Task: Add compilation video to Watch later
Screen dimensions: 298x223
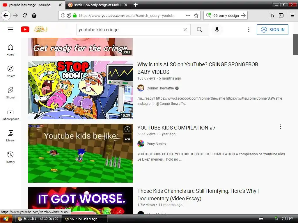Action: point(127,129)
